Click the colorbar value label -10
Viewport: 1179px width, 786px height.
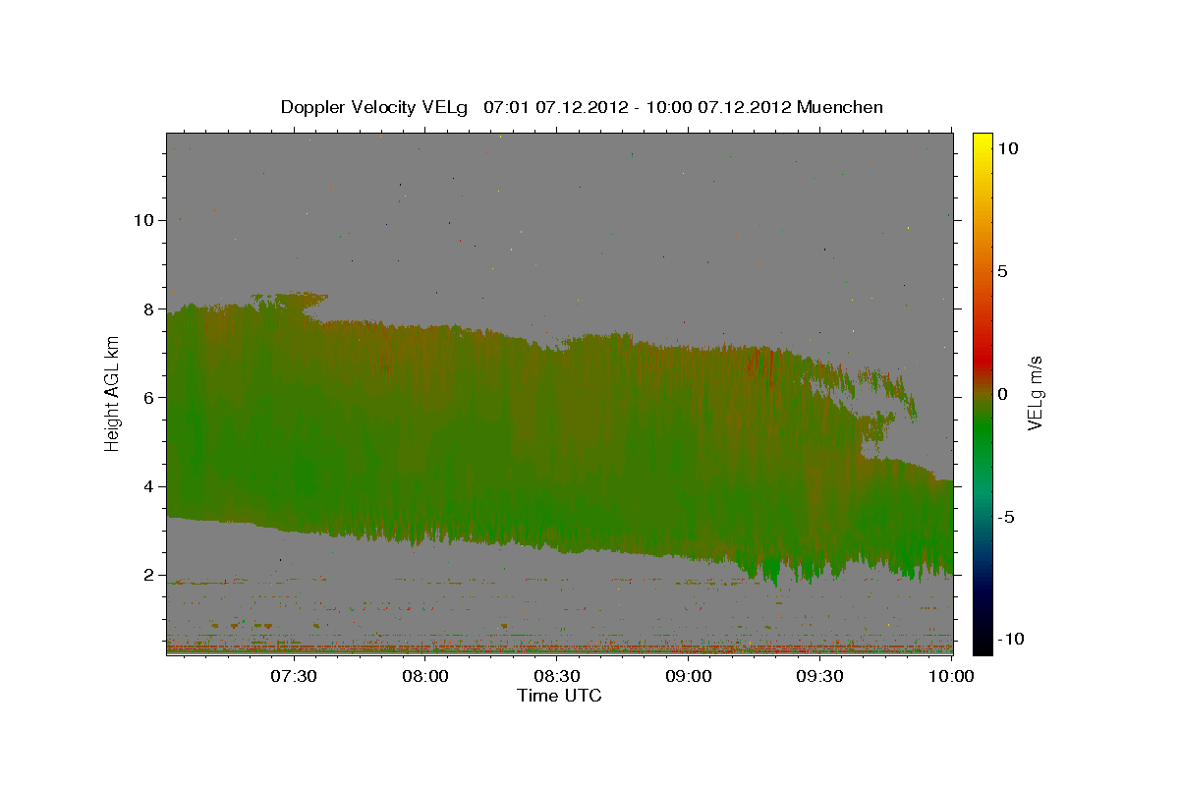point(1011,639)
